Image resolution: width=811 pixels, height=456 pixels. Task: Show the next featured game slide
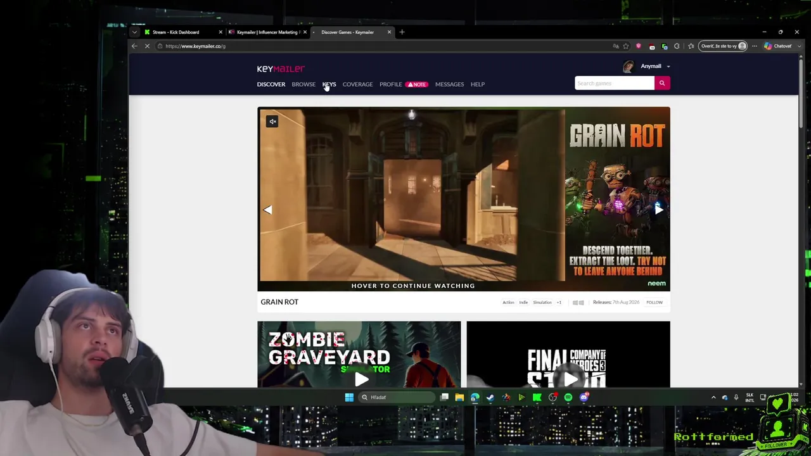(x=659, y=210)
